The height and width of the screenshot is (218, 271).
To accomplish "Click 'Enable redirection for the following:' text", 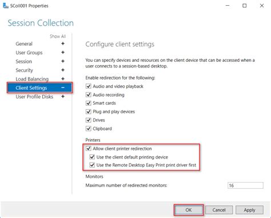I will pos(120,78).
